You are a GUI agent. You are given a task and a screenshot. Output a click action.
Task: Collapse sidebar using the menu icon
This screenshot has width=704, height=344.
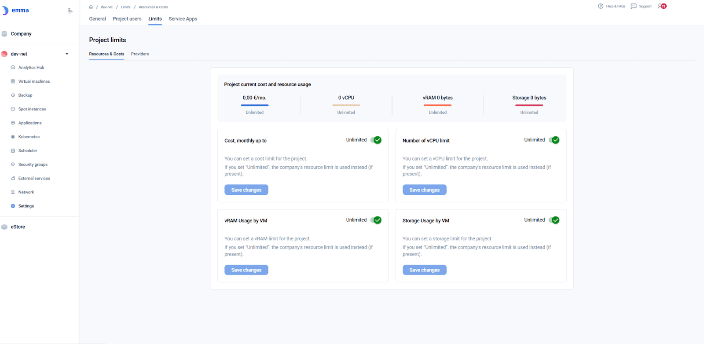[70, 11]
